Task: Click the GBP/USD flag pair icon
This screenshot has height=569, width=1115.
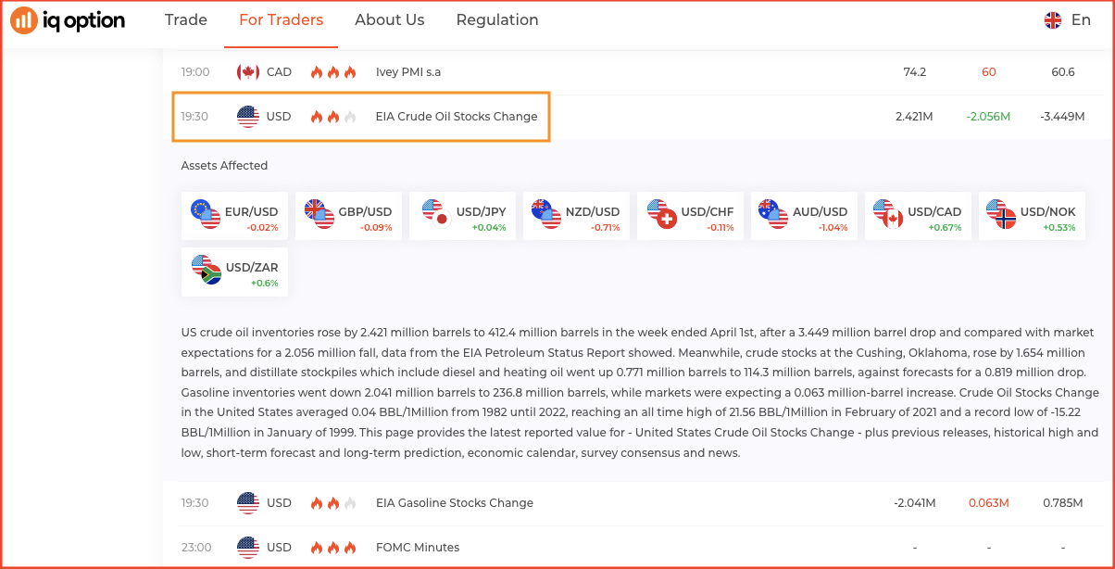Action: tap(319, 214)
